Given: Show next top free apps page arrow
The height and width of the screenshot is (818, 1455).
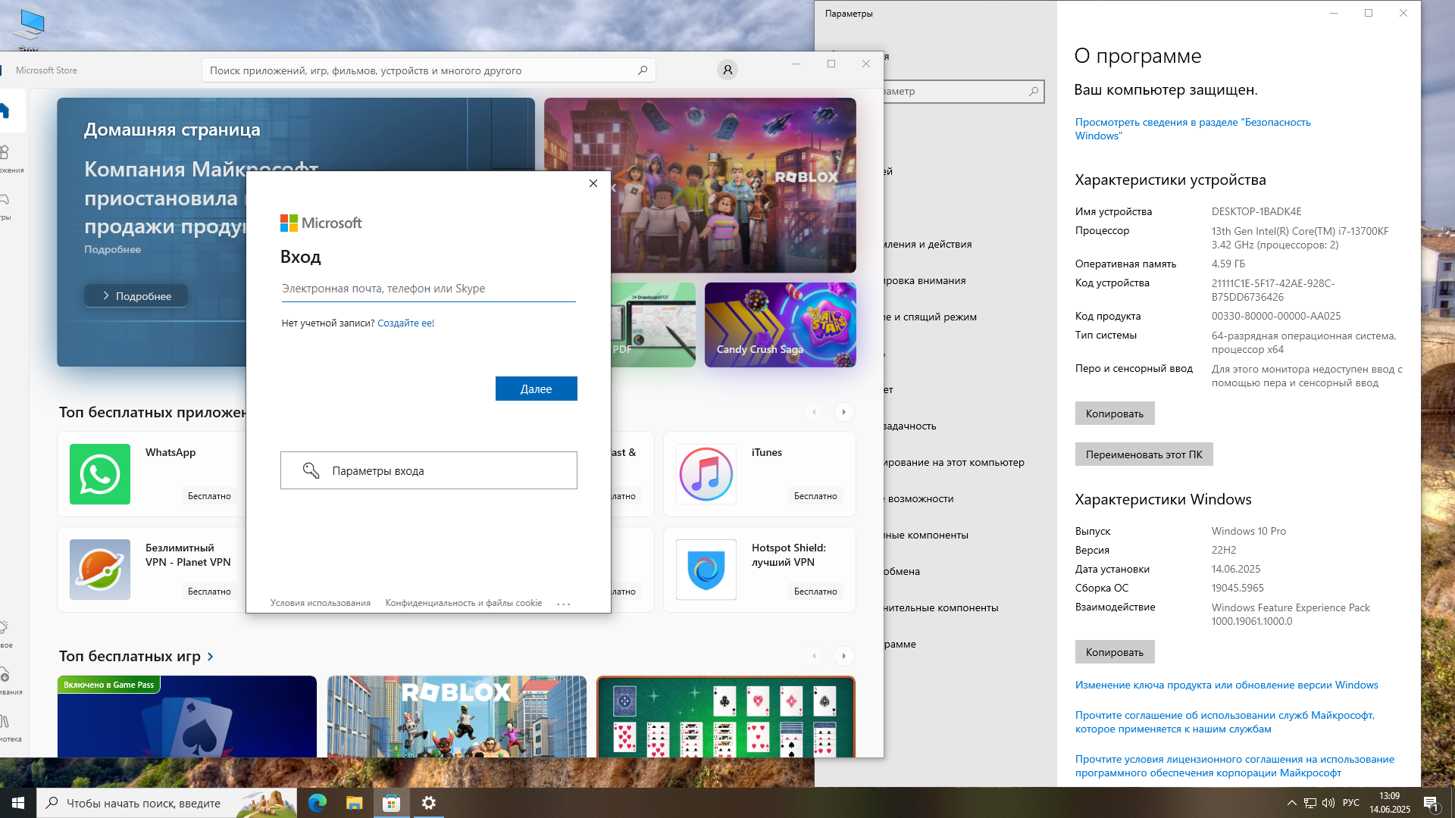Looking at the screenshot, I should [844, 412].
